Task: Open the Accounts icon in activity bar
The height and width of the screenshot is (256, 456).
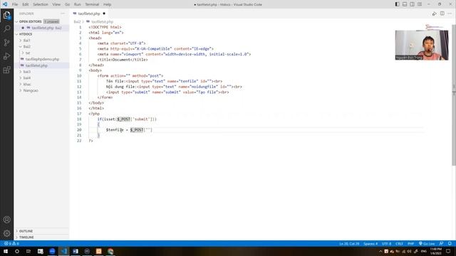Action: [6, 220]
